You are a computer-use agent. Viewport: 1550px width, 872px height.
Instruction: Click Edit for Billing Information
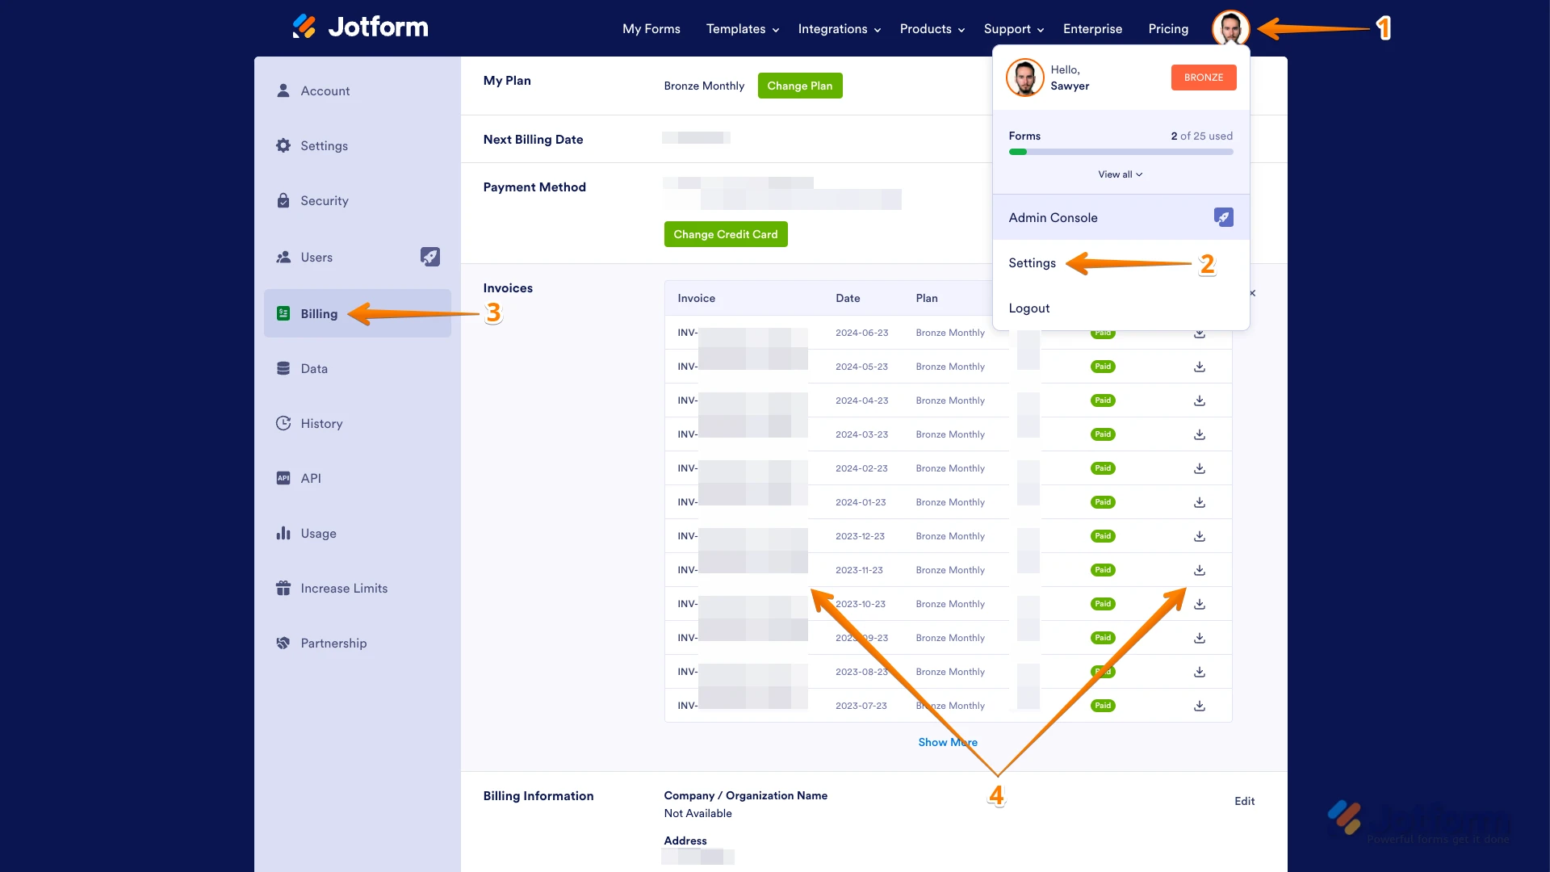point(1244,801)
